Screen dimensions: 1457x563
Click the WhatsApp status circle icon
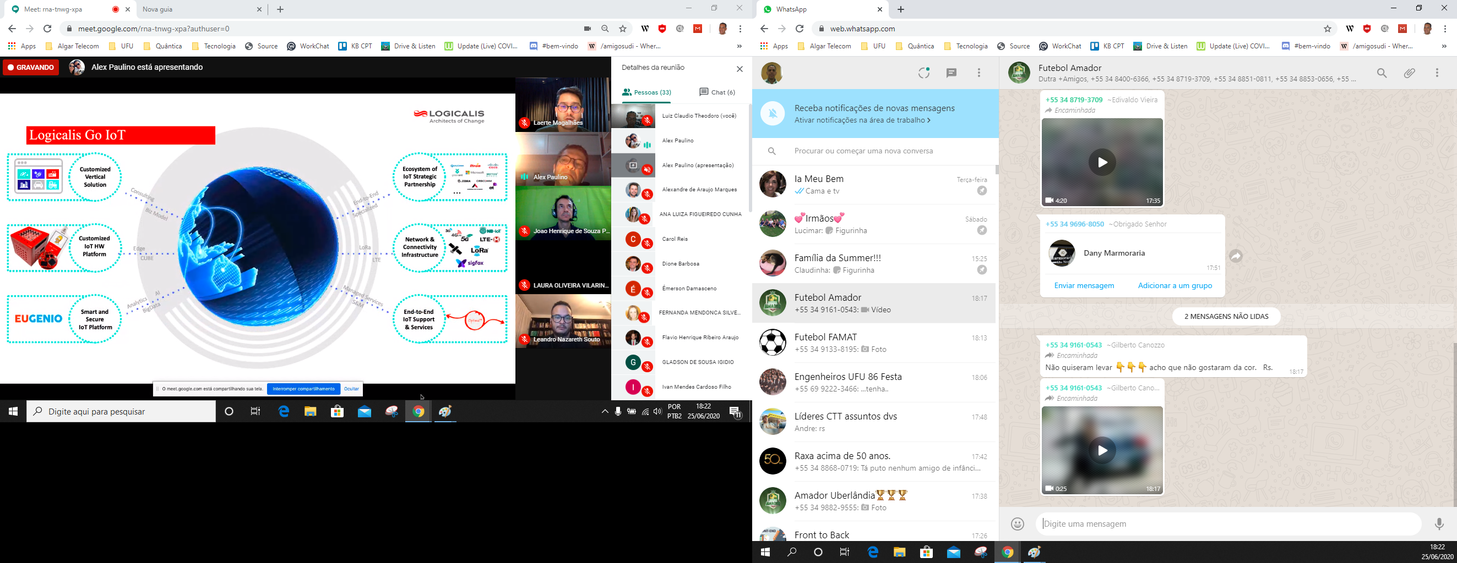click(923, 73)
